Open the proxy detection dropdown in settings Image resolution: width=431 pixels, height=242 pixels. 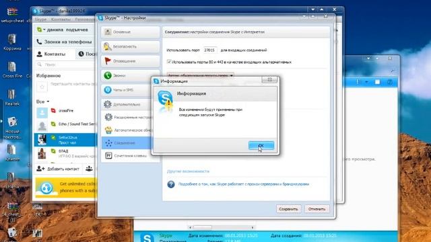click(x=201, y=75)
